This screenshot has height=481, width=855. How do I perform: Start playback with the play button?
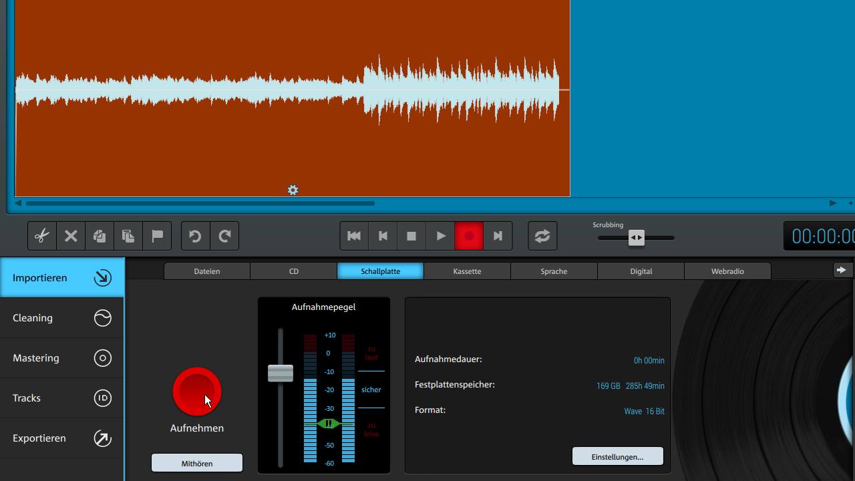(x=440, y=236)
